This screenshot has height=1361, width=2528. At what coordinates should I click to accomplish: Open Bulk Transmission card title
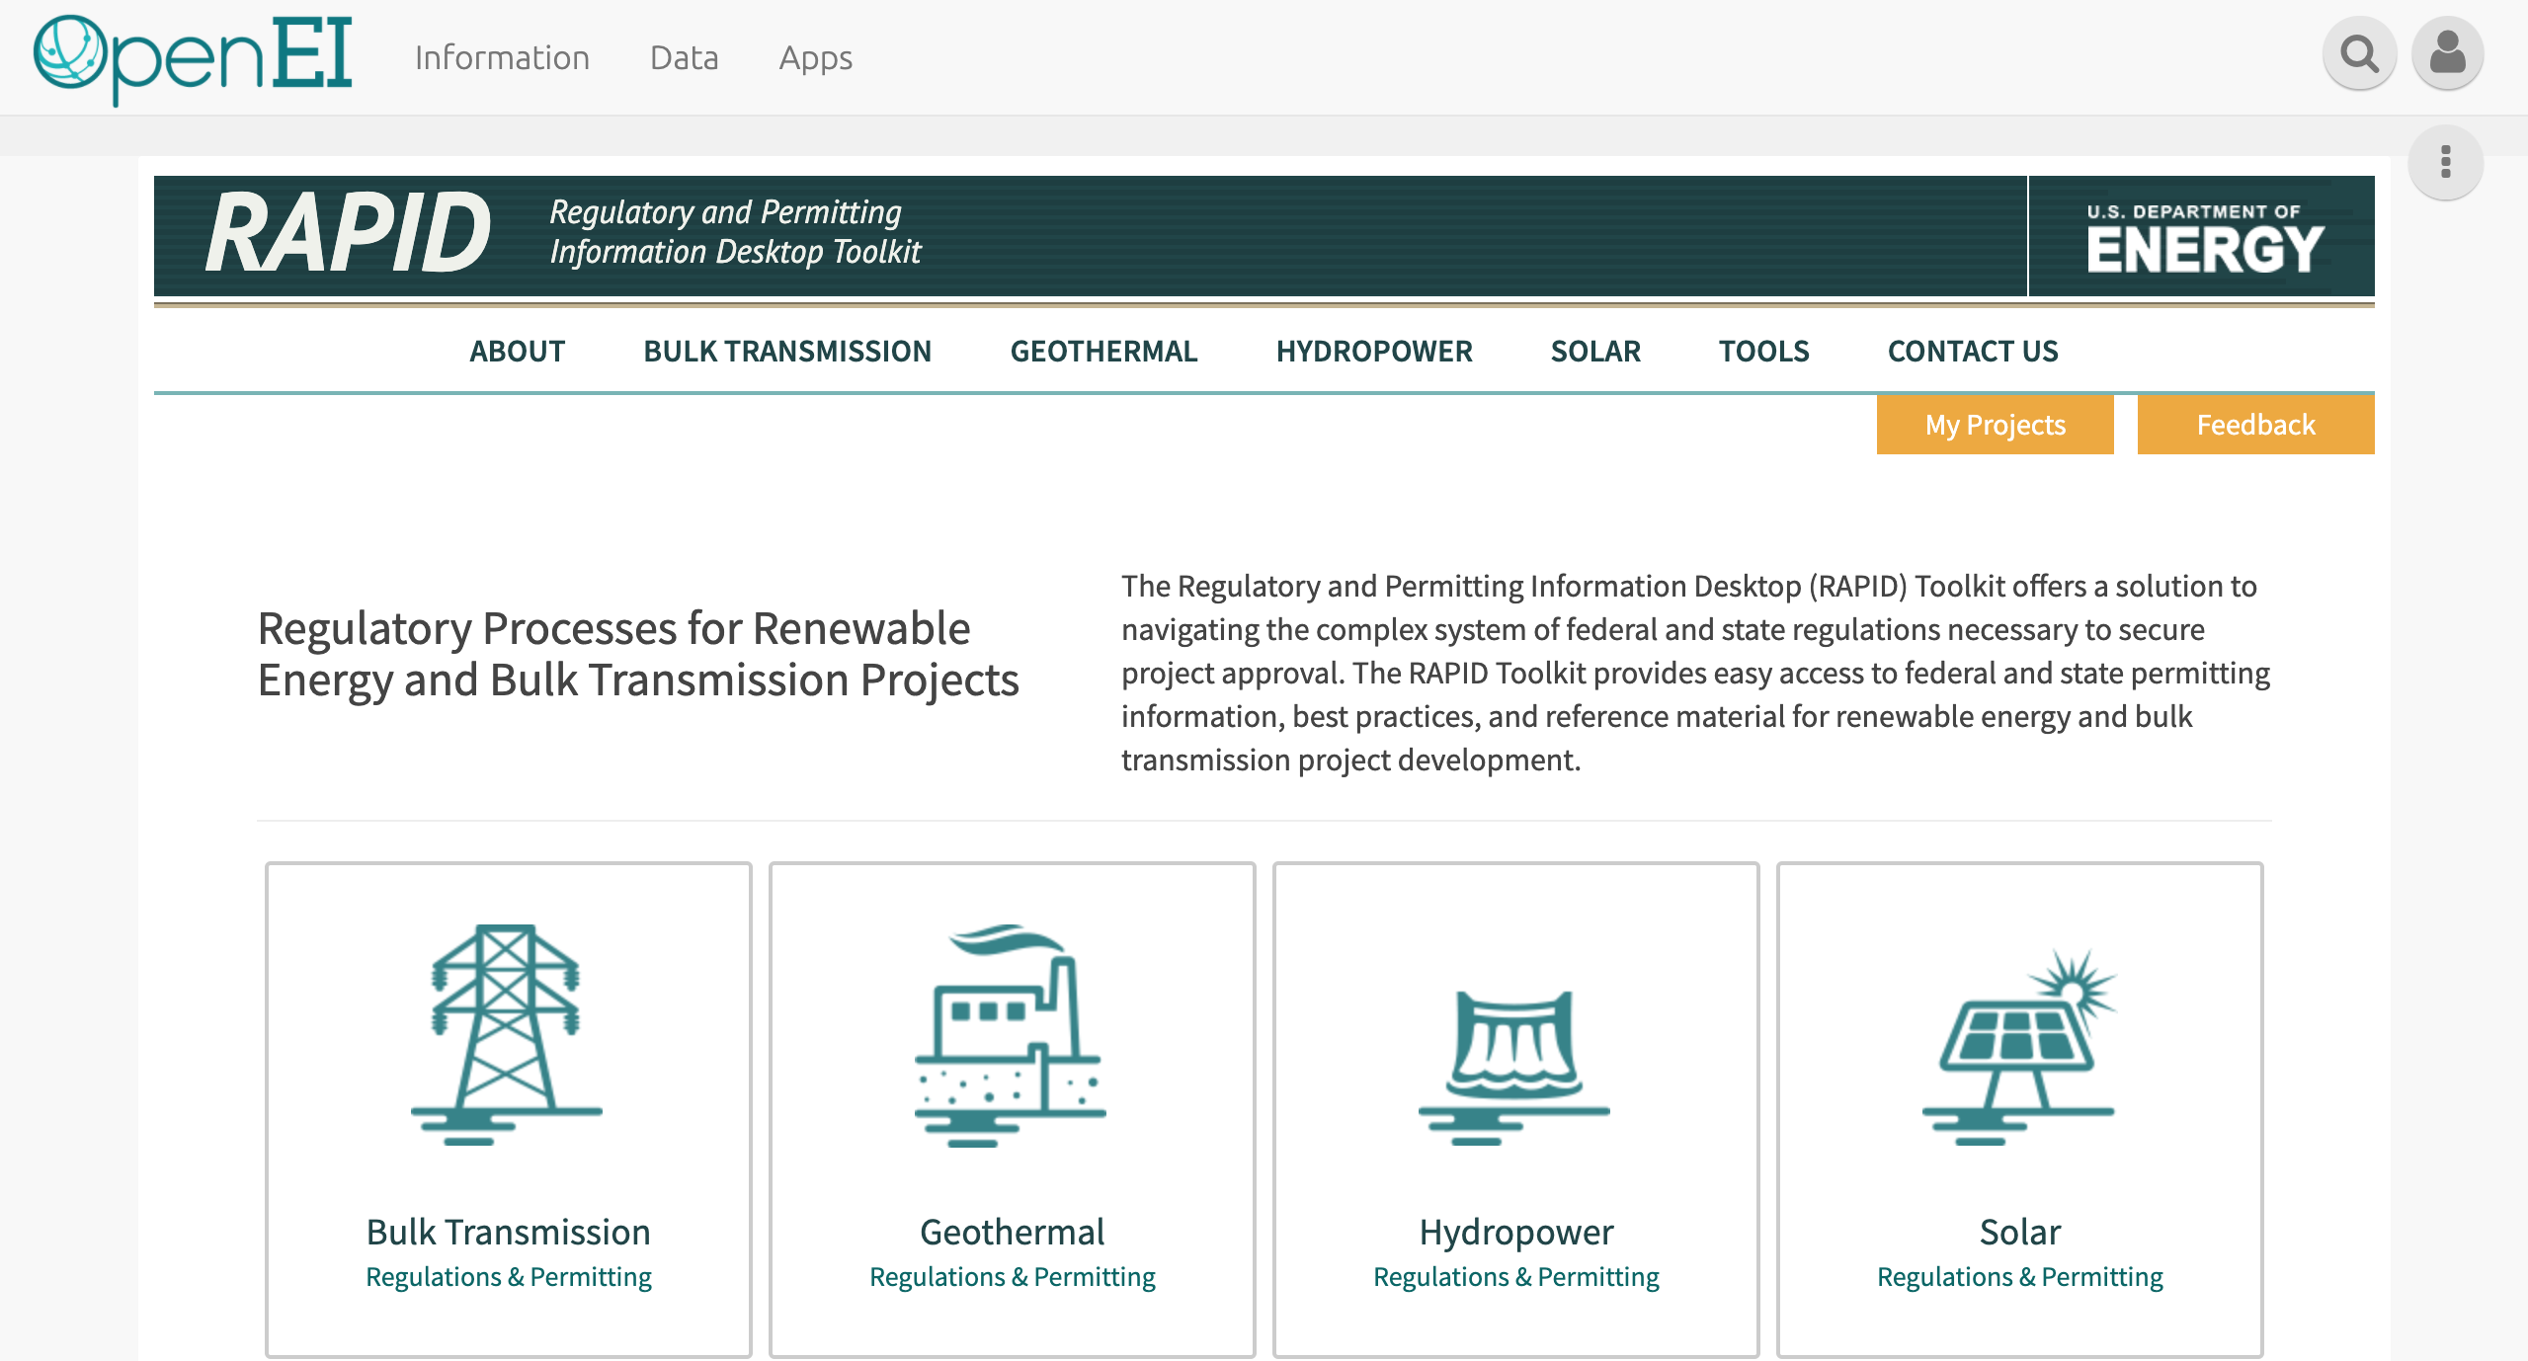508,1232
